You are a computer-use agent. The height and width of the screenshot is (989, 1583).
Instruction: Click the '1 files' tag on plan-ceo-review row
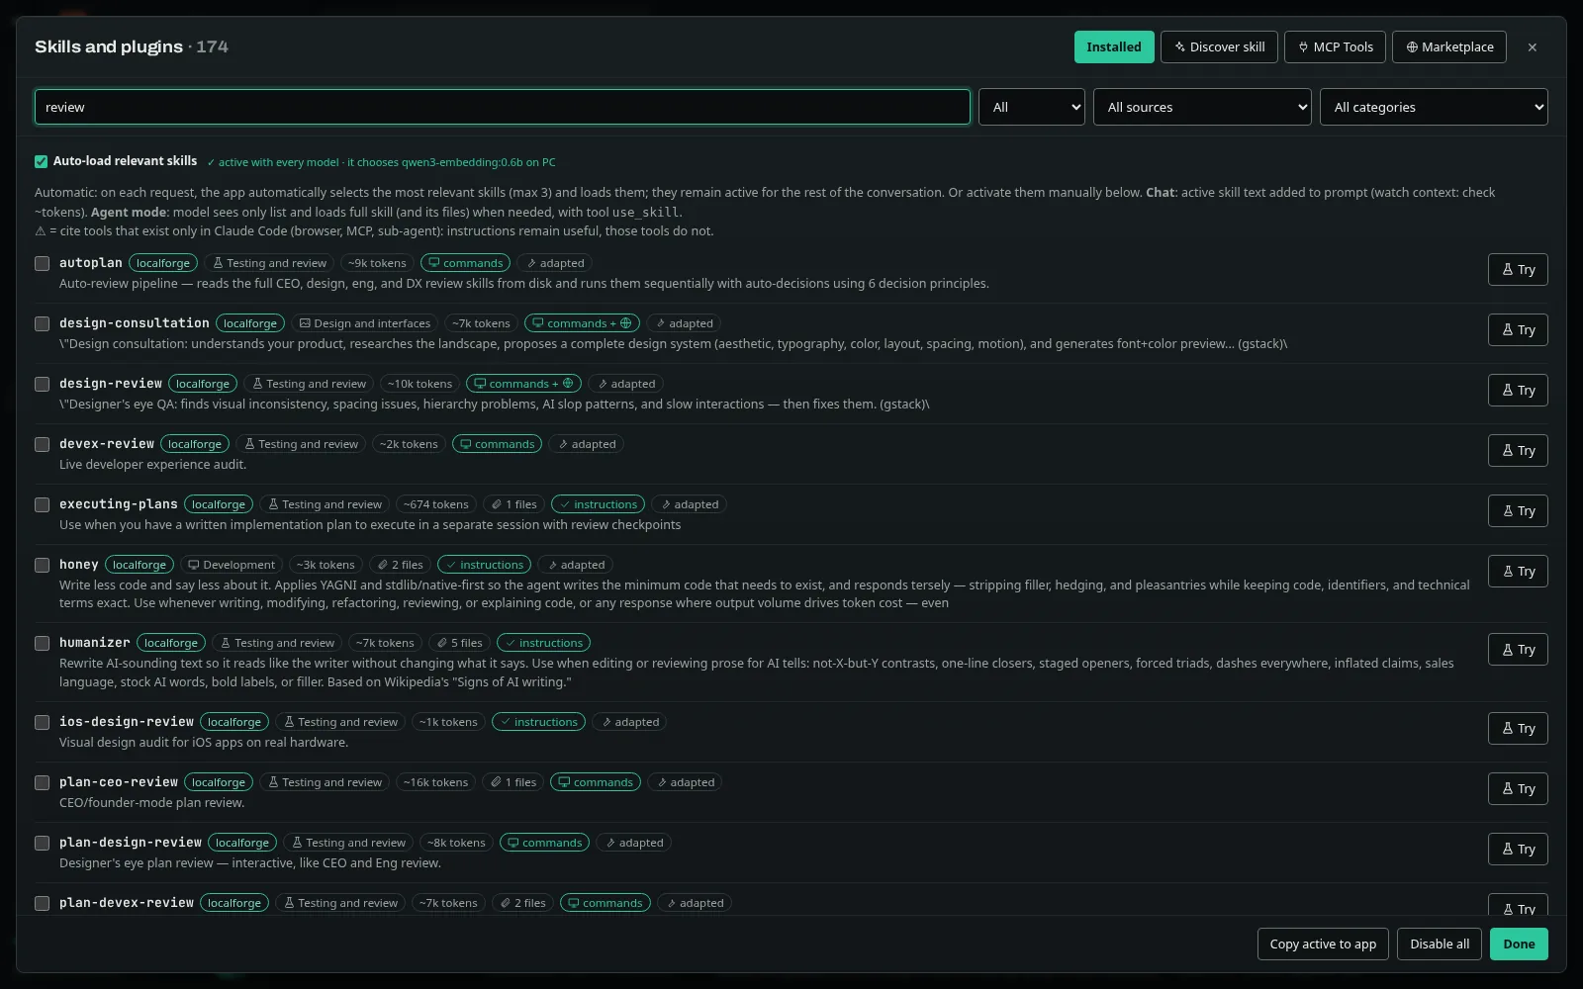(513, 782)
